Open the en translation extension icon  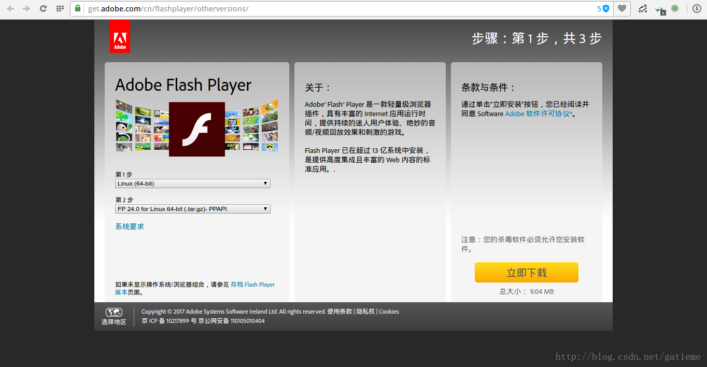point(643,8)
